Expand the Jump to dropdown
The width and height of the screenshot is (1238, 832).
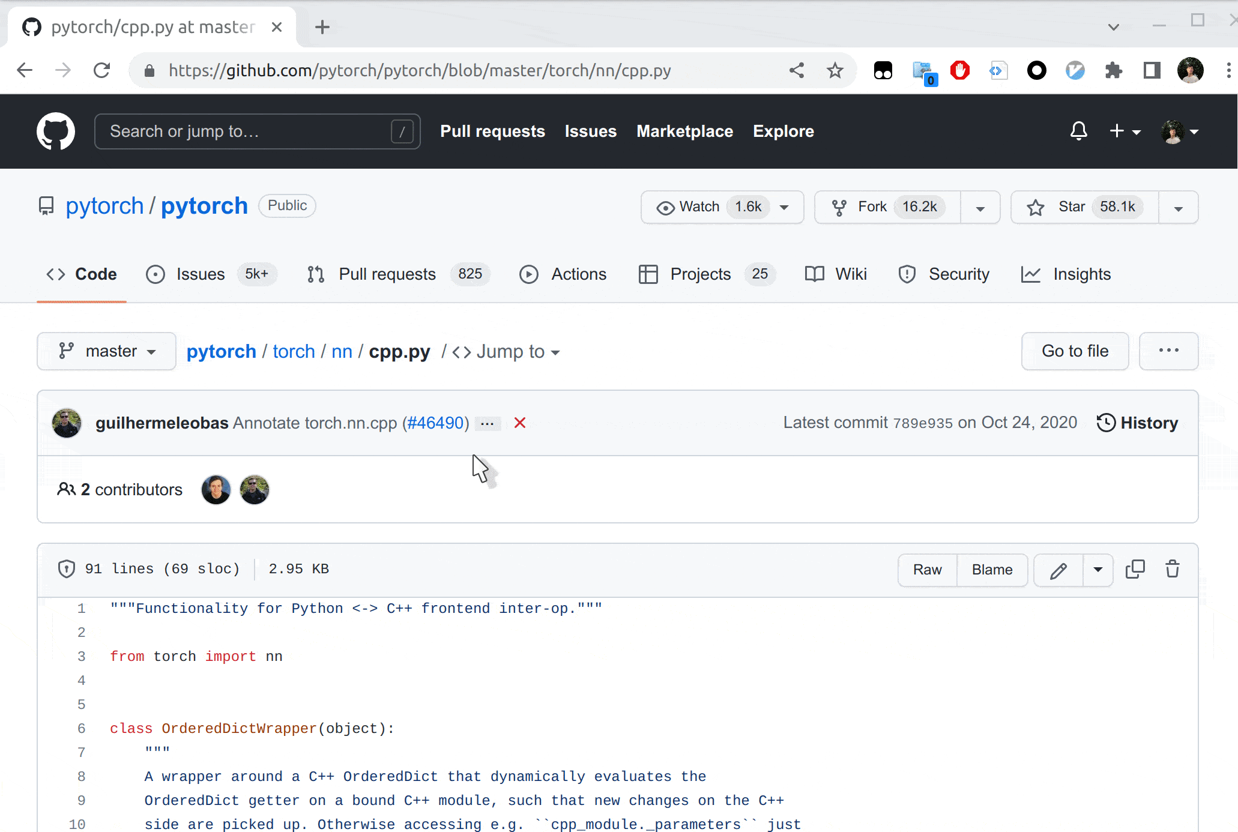coord(506,352)
